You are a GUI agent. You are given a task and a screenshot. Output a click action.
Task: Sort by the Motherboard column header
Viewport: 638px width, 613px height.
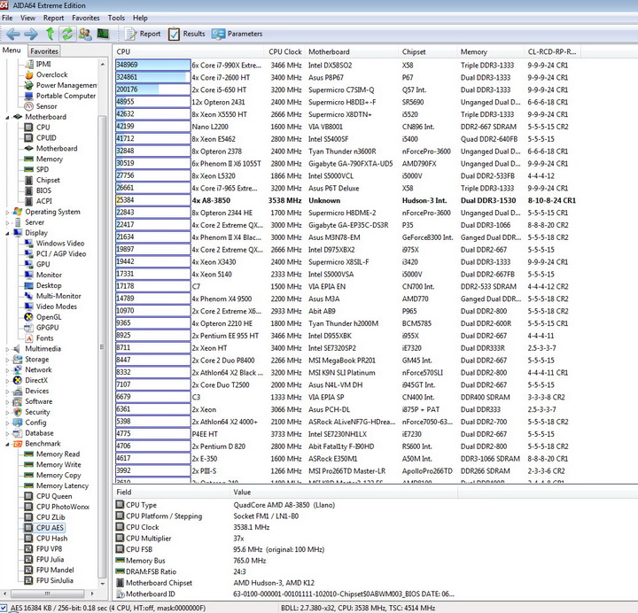click(352, 51)
